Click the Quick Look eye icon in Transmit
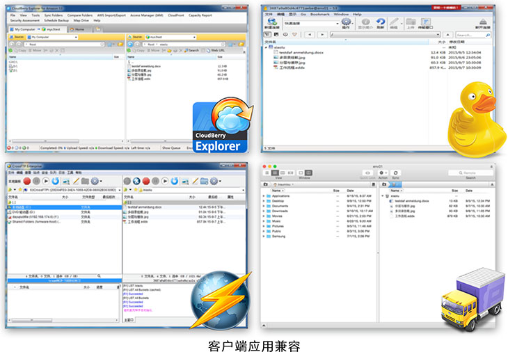The width and height of the screenshot is (508, 352). tap(367, 173)
